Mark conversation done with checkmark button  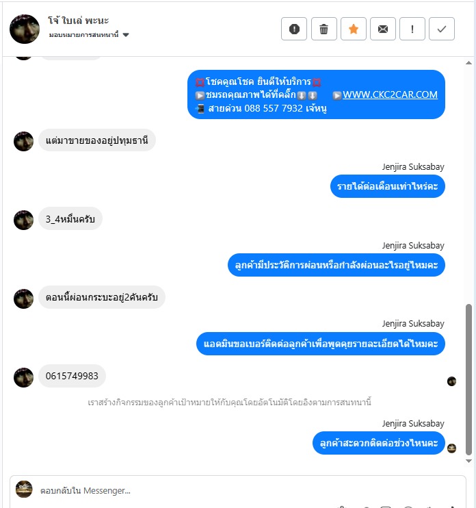point(442,29)
